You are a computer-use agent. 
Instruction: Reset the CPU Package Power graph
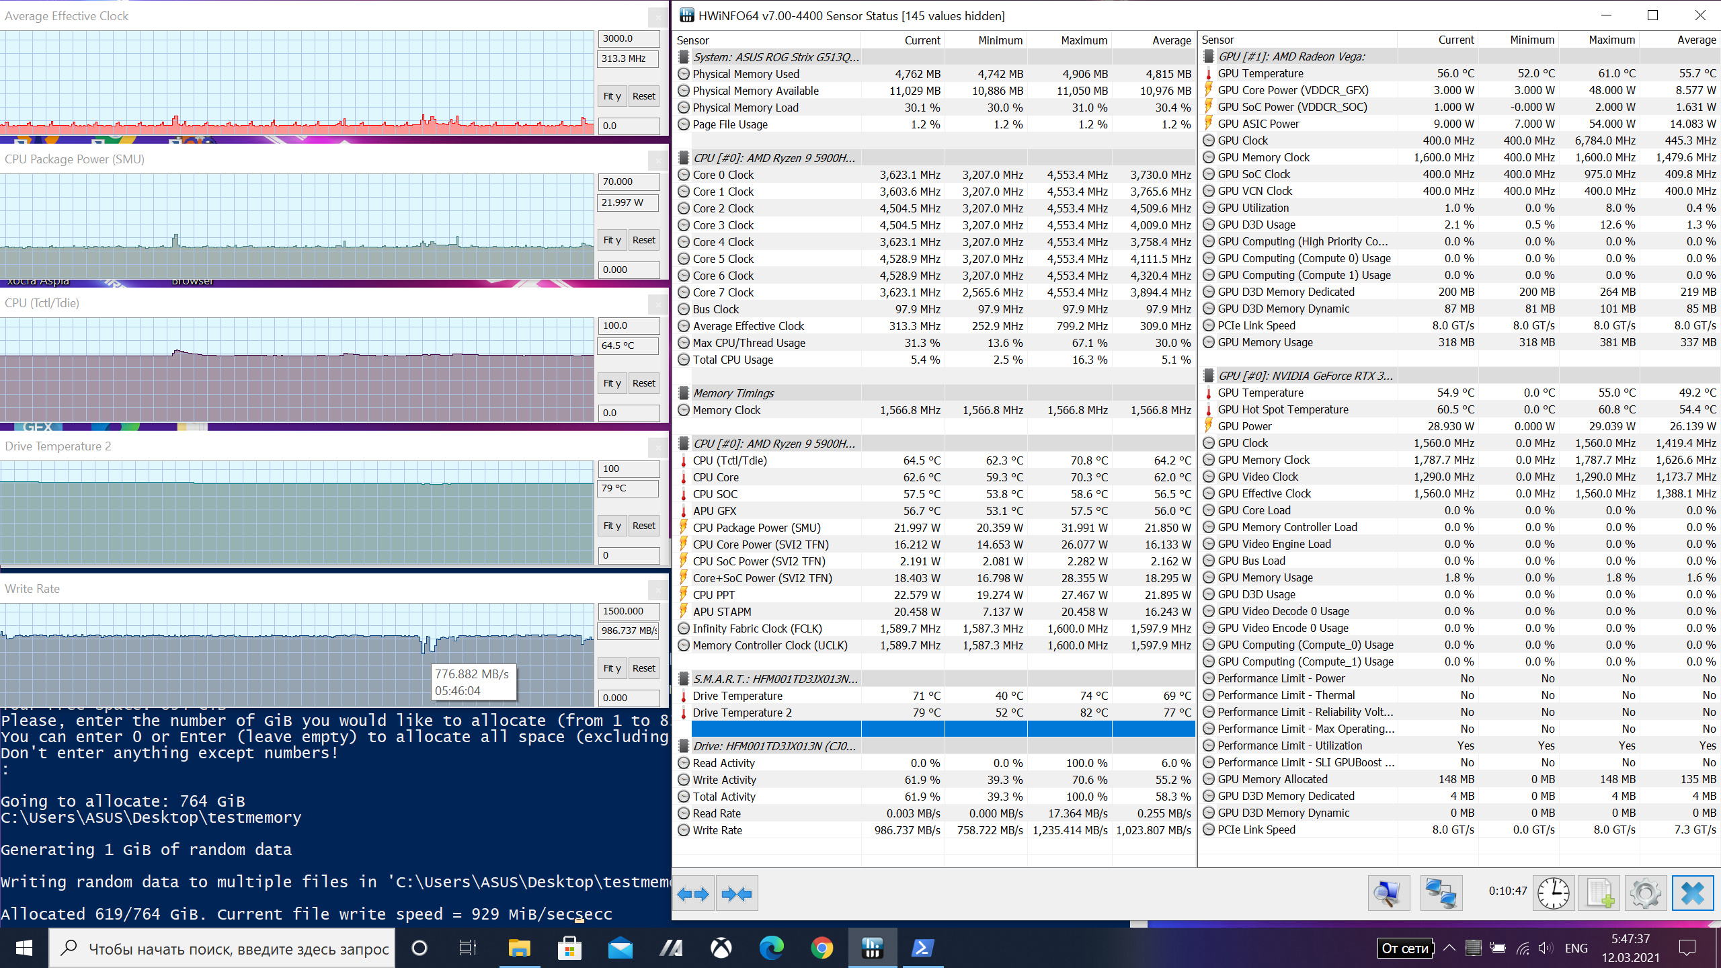pos(643,240)
